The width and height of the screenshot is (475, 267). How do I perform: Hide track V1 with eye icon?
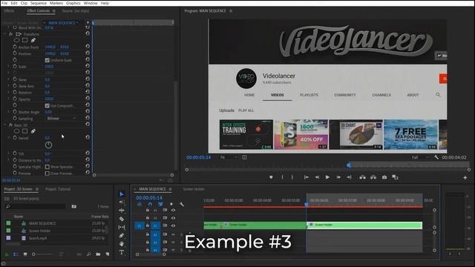pos(173,225)
